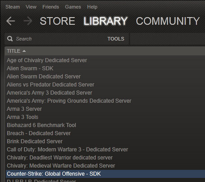Go forward with the right arrow

point(28,21)
